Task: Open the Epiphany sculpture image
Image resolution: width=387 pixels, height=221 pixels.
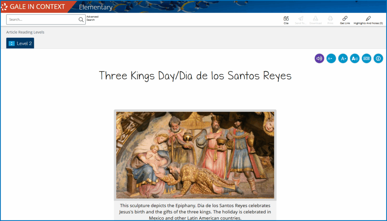Action: (x=195, y=155)
